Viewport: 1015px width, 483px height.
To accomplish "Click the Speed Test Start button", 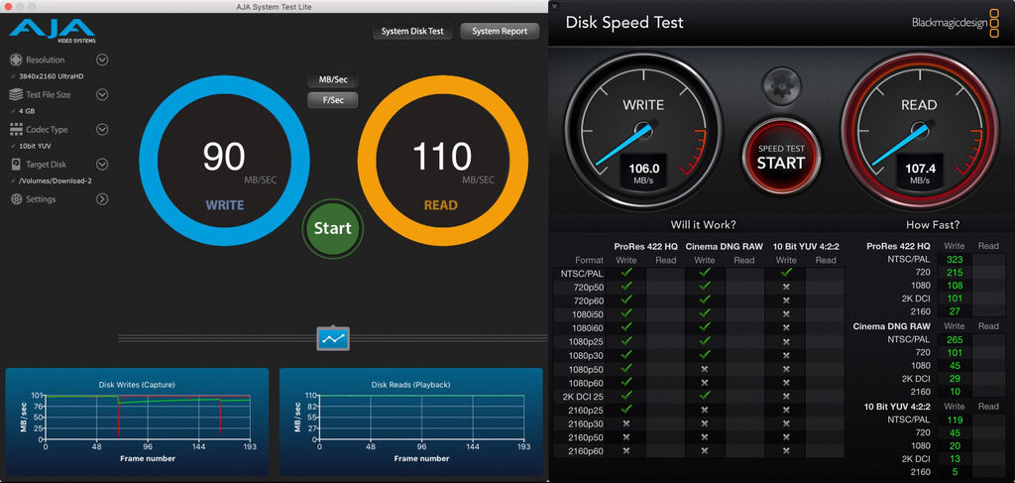I will 781,156.
